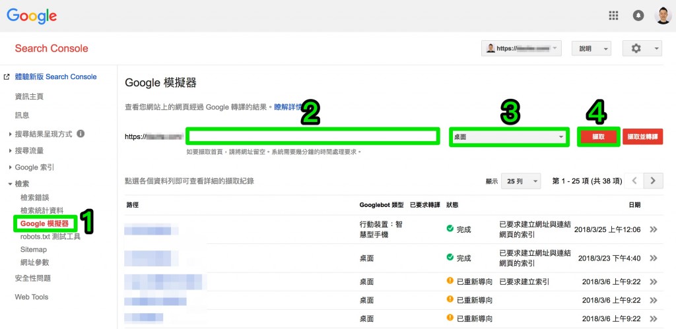Open the 說明 help dropdown
The height and width of the screenshot is (329, 676).
(591, 49)
